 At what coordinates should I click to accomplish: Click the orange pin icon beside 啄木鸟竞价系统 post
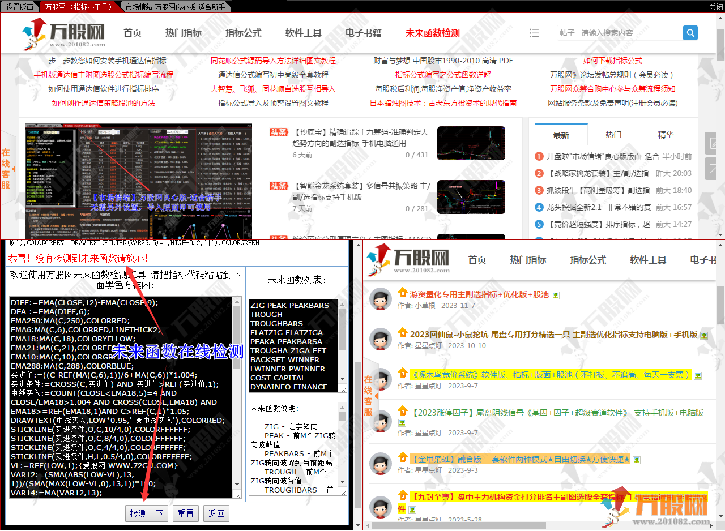coord(402,374)
